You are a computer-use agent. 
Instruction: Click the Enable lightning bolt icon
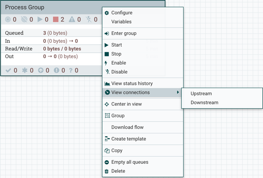[x=107, y=63]
